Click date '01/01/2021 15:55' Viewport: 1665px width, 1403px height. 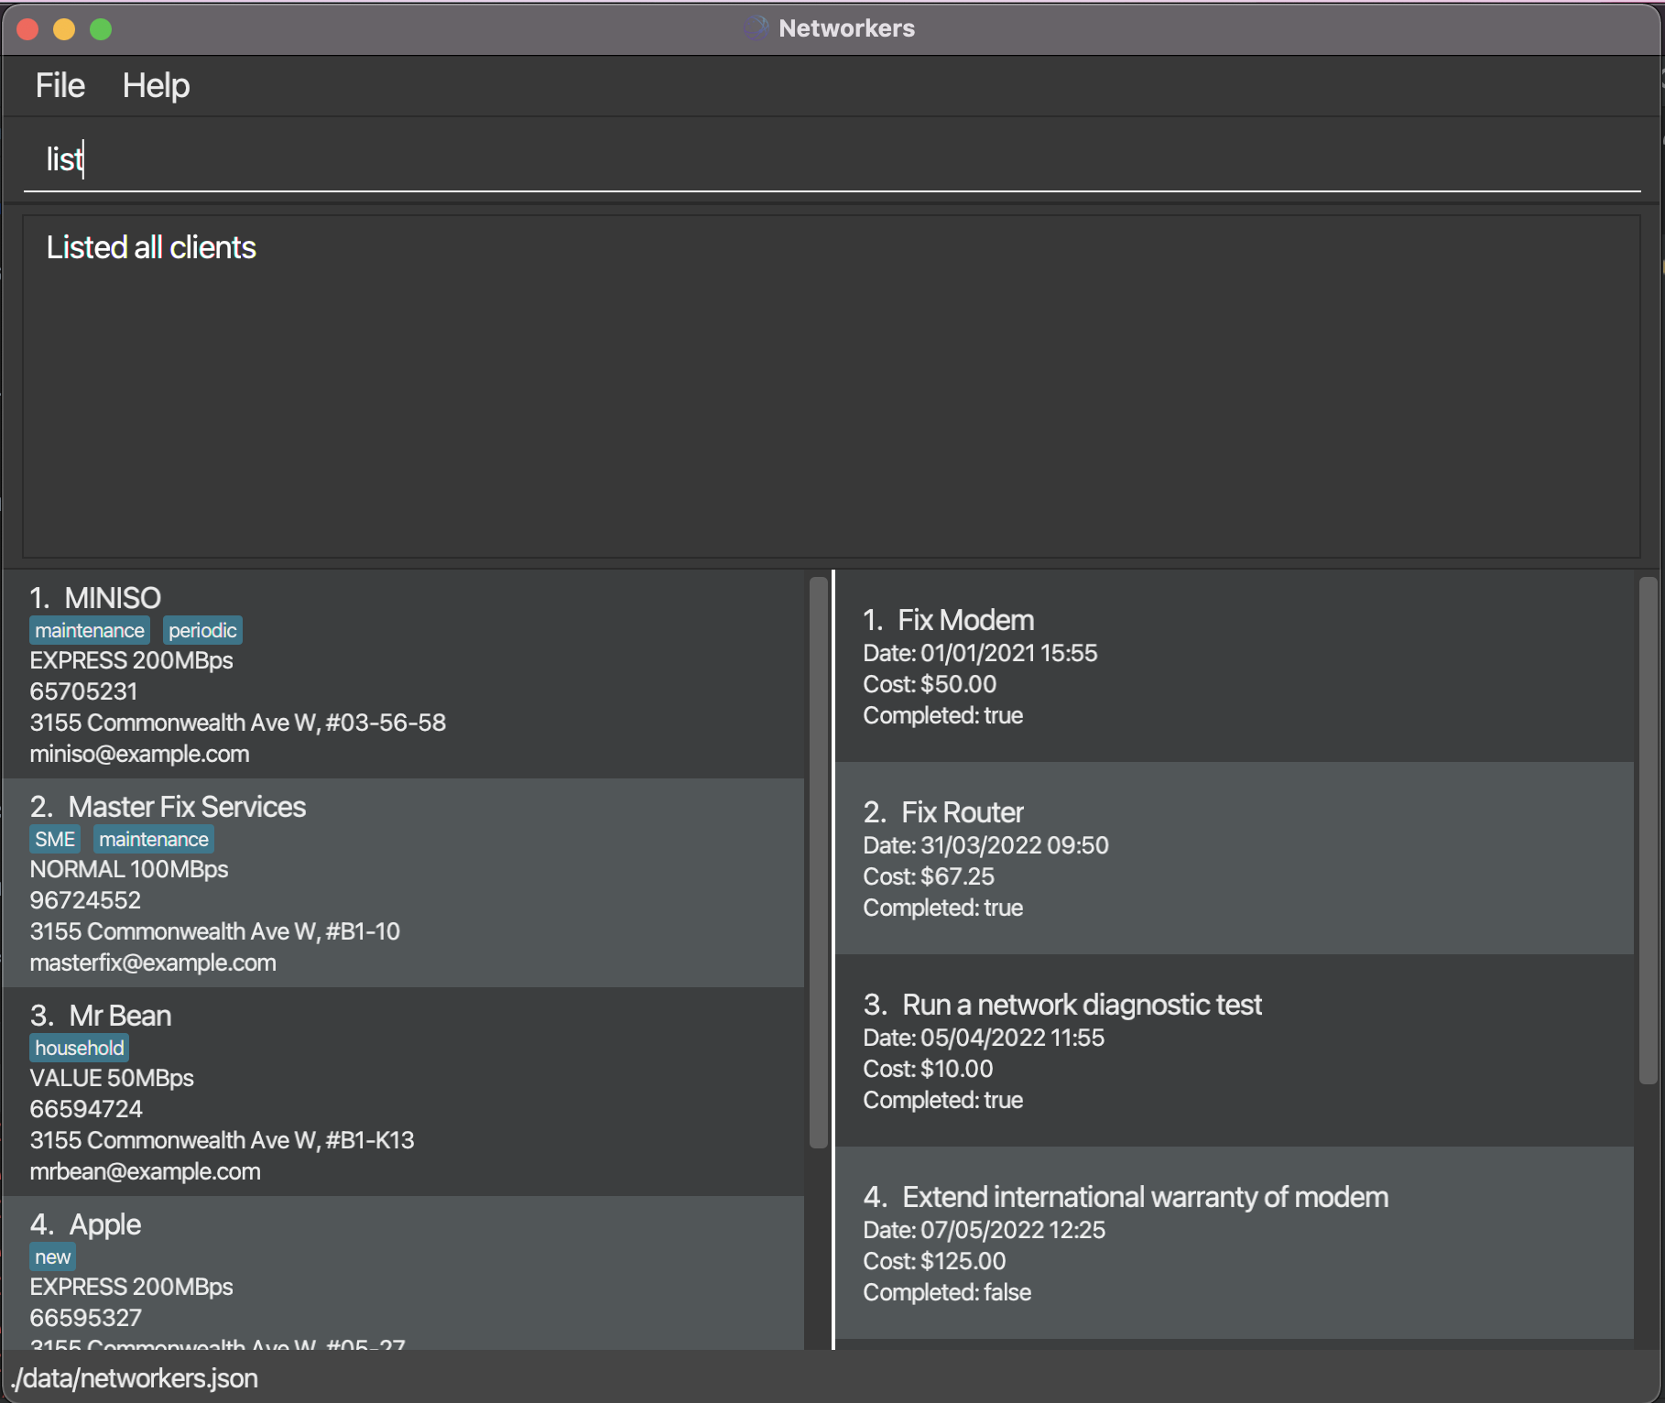click(x=1008, y=653)
